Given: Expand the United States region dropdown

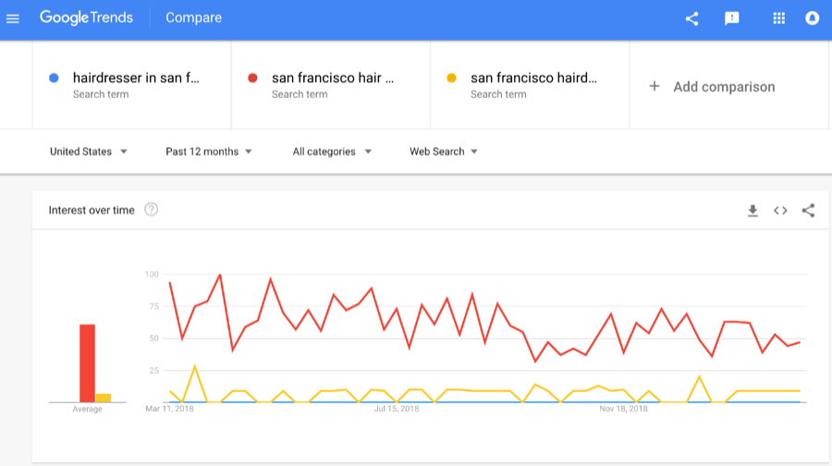Looking at the screenshot, I should (89, 152).
